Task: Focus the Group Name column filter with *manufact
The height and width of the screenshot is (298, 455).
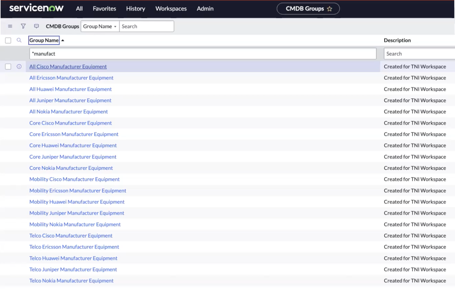Action: click(x=203, y=54)
